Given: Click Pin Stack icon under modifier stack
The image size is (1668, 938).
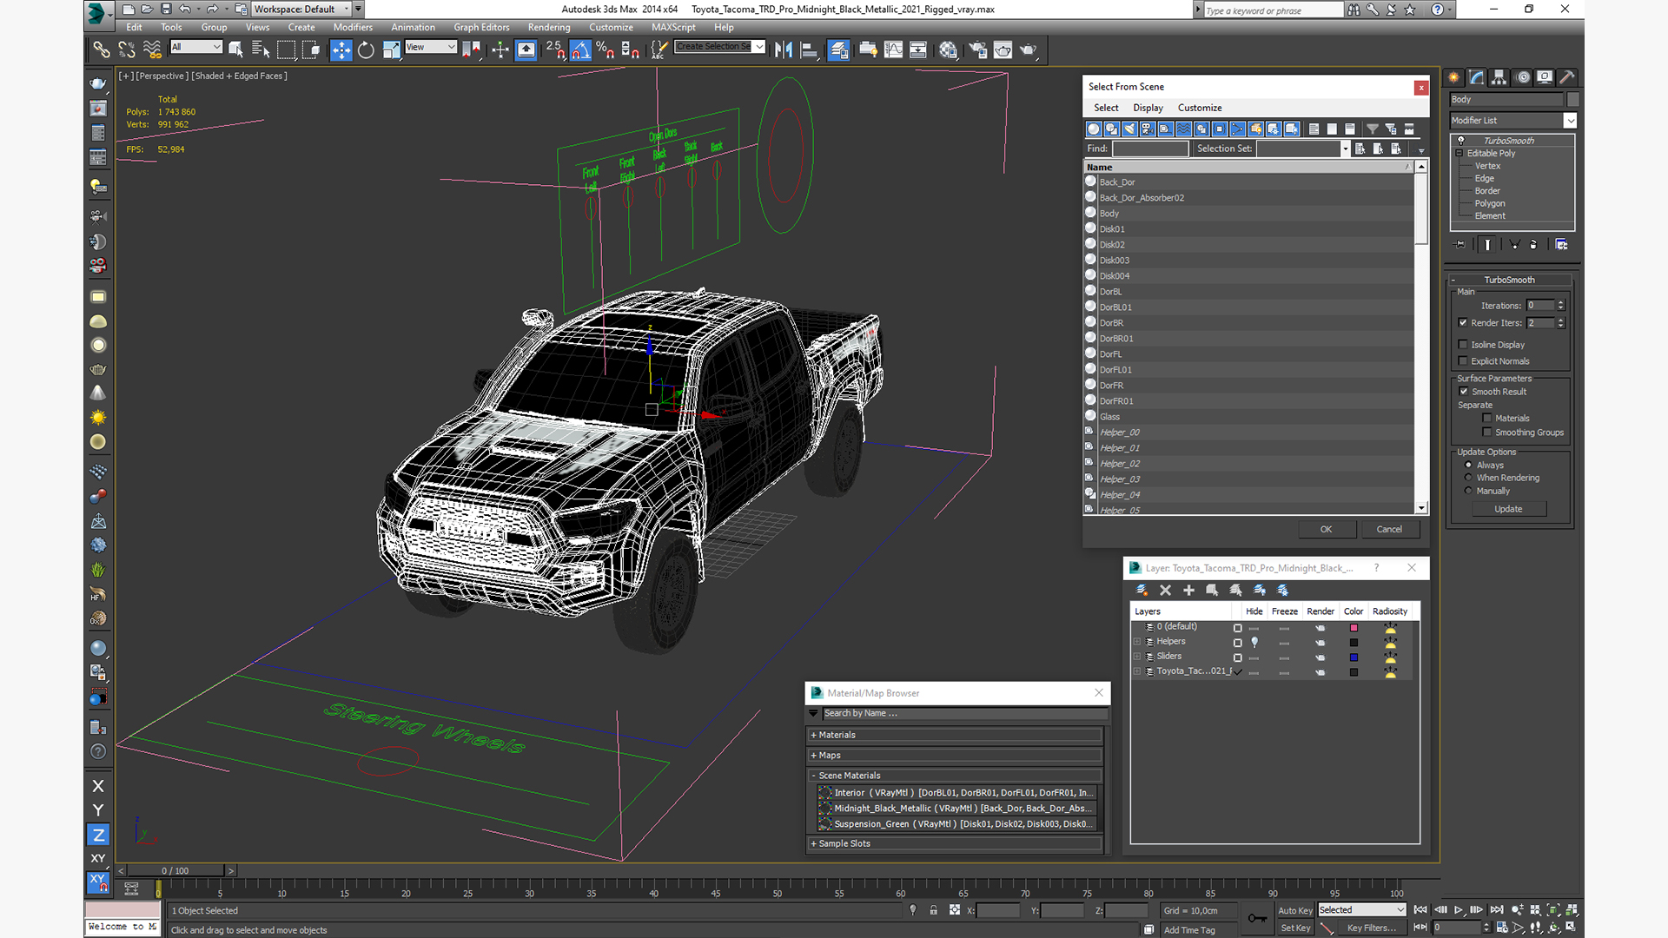Looking at the screenshot, I should pyautogui.click(x=1460, y=245).
